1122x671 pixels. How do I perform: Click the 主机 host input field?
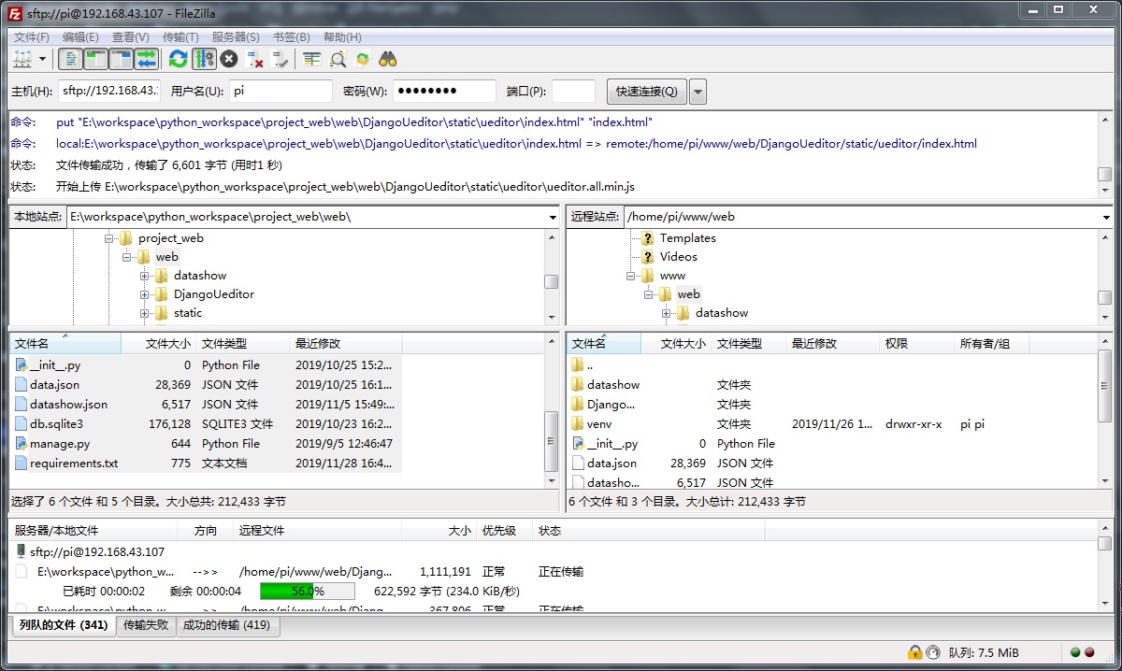pos(109,91)
